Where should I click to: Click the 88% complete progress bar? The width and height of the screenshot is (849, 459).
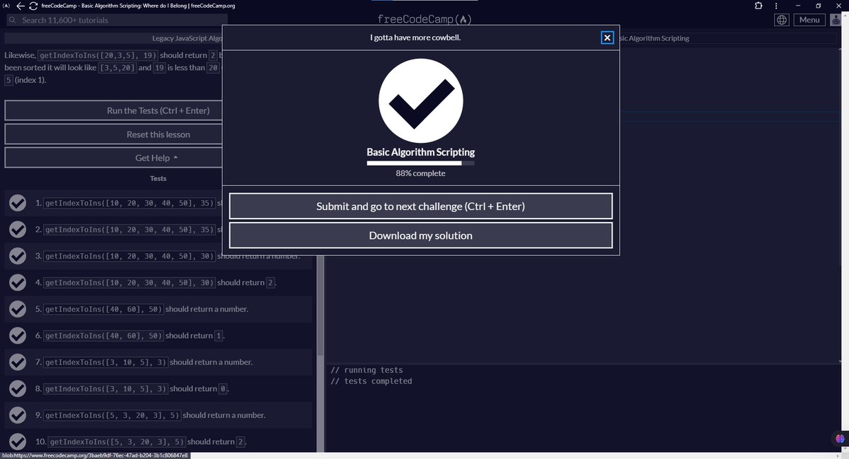click(x=420, y=163)
